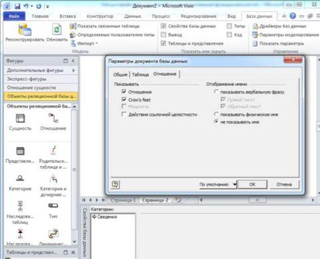Screen dimensions: 320x259
Task: Select не показывать имя radio
Action: click(216, 121)
